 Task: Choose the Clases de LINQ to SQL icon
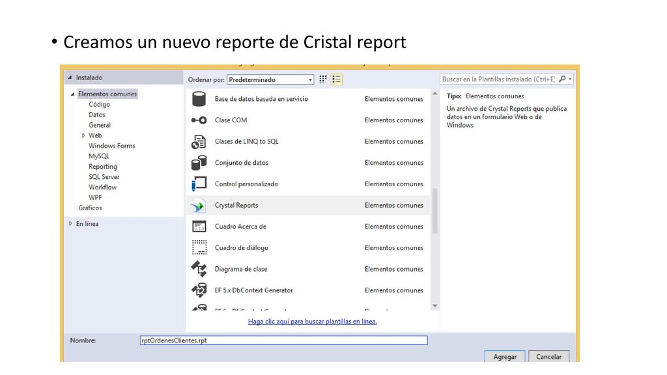(199, 141)
